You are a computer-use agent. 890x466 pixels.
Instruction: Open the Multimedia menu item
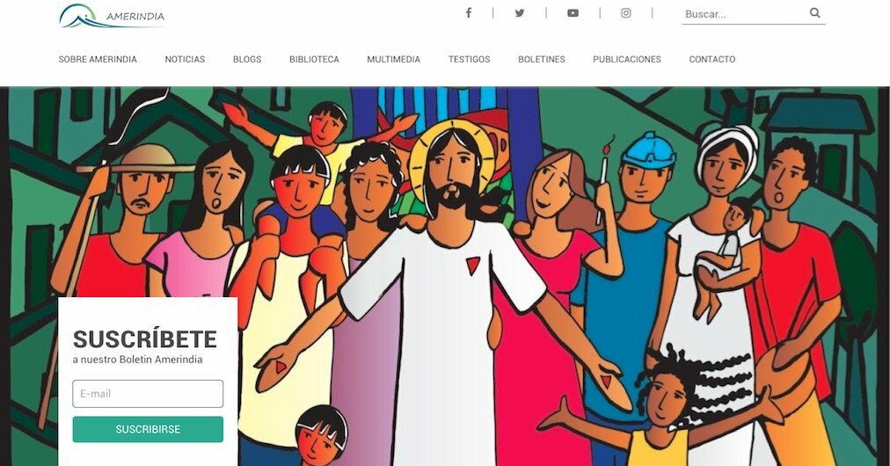pyautogui.click(x=393, y=59)
